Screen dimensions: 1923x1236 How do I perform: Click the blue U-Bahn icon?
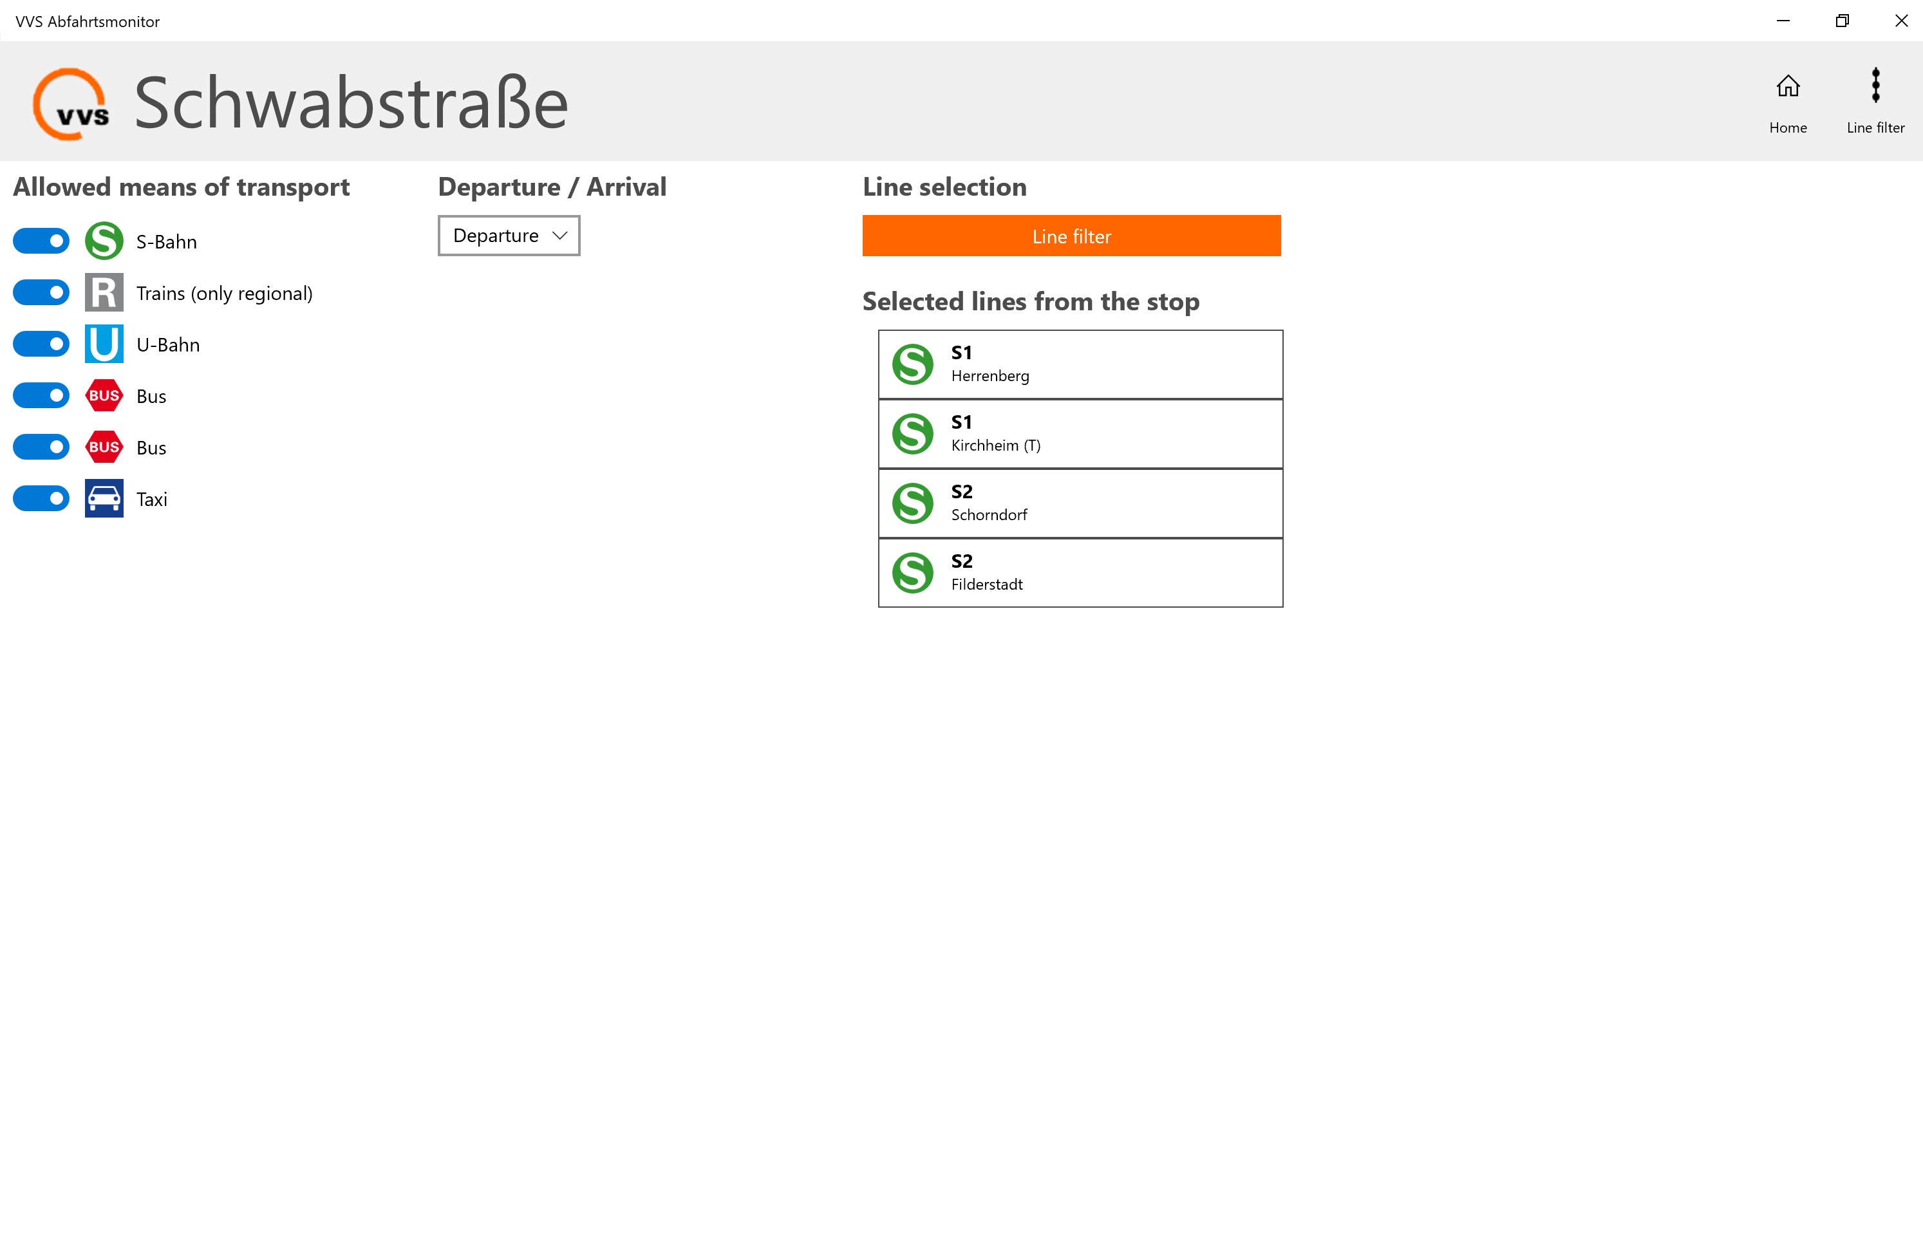pyautogui.click(x=104, y=344)
